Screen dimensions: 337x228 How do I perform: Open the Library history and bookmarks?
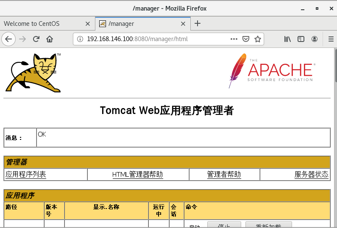(287, 39)
